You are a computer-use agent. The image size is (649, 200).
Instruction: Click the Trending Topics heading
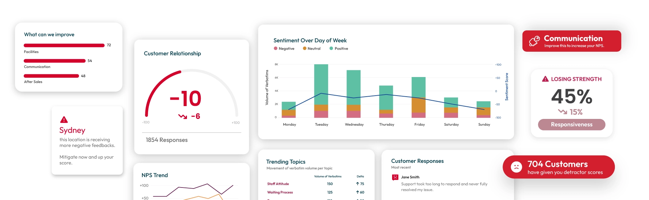click(286, 162)
